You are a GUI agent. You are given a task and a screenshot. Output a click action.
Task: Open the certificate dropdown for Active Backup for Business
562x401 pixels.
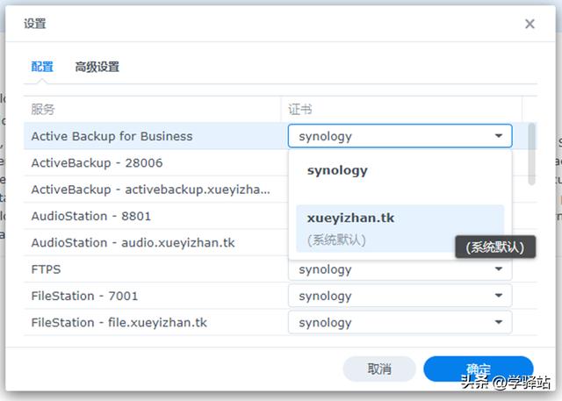400,136
